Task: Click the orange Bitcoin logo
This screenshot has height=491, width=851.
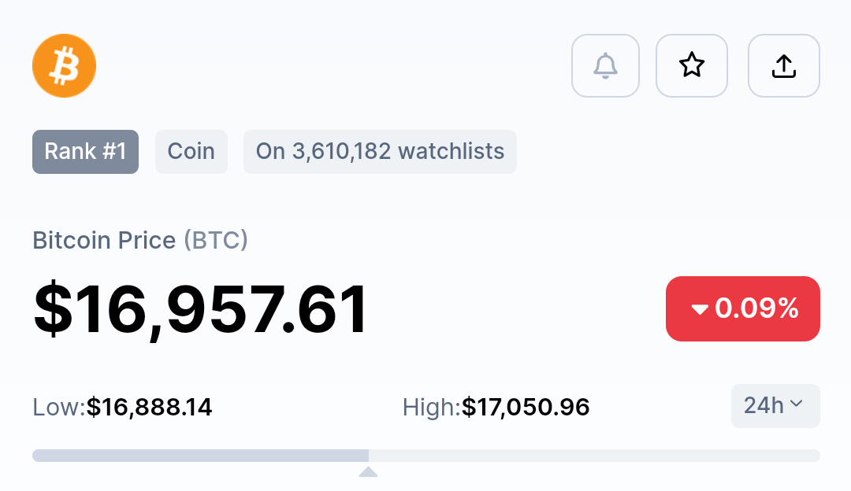Action: point(64,65)
